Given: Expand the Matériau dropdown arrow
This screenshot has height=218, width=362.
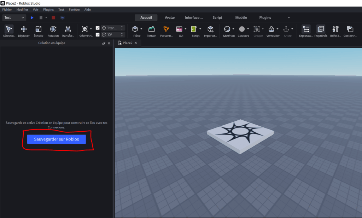Looking at the screenshot, I should point(233,29).
